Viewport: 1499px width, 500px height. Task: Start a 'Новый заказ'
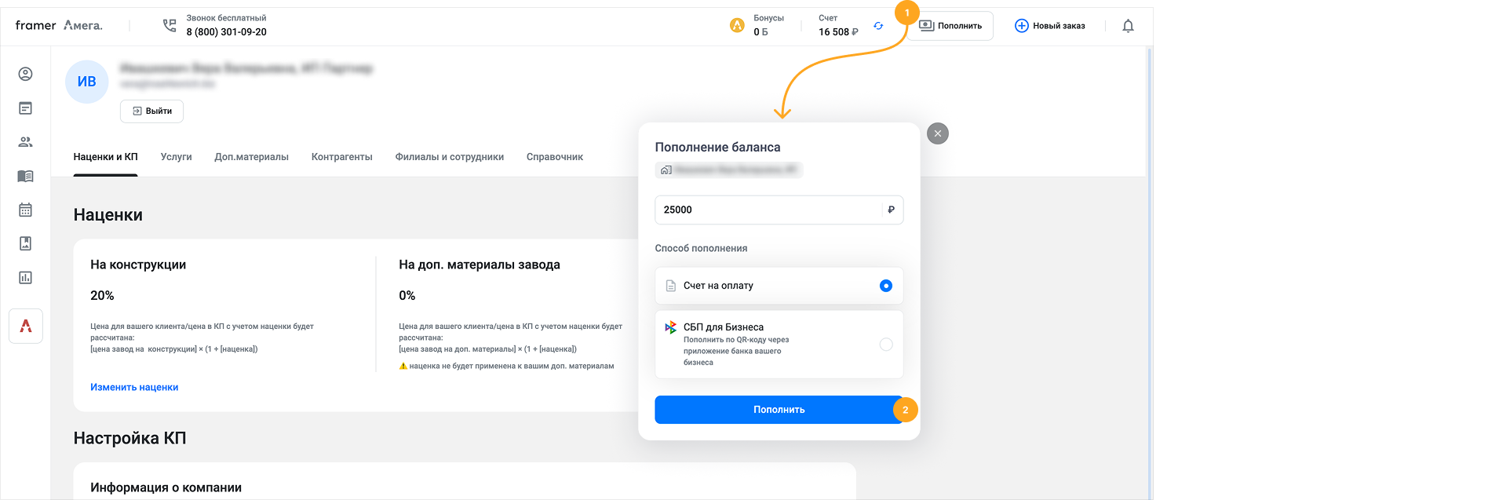tap(1049, 26)
